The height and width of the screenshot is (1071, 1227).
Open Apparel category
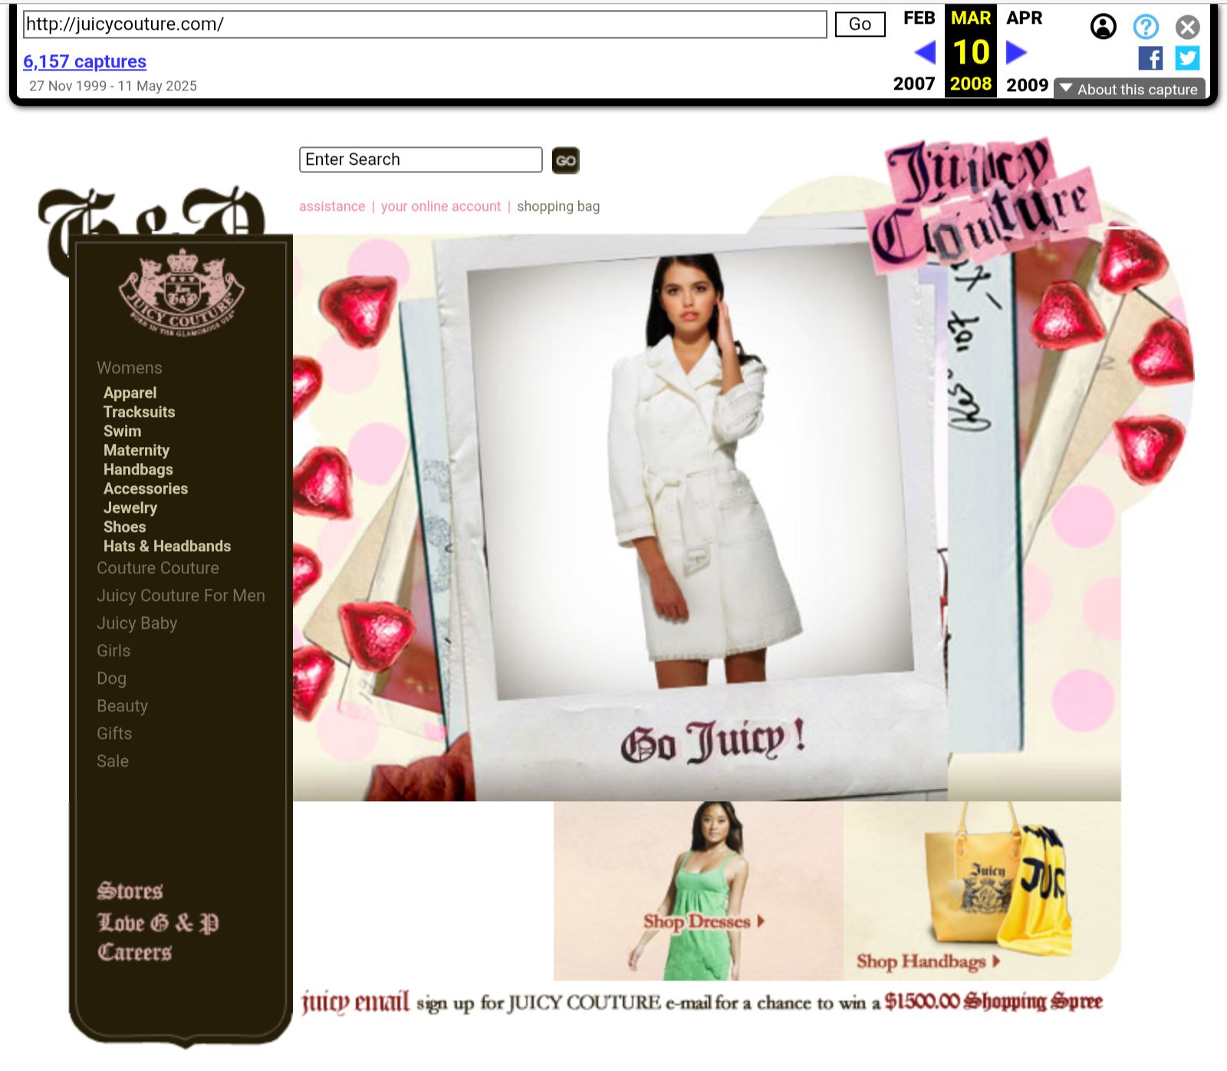coord(130,393)
